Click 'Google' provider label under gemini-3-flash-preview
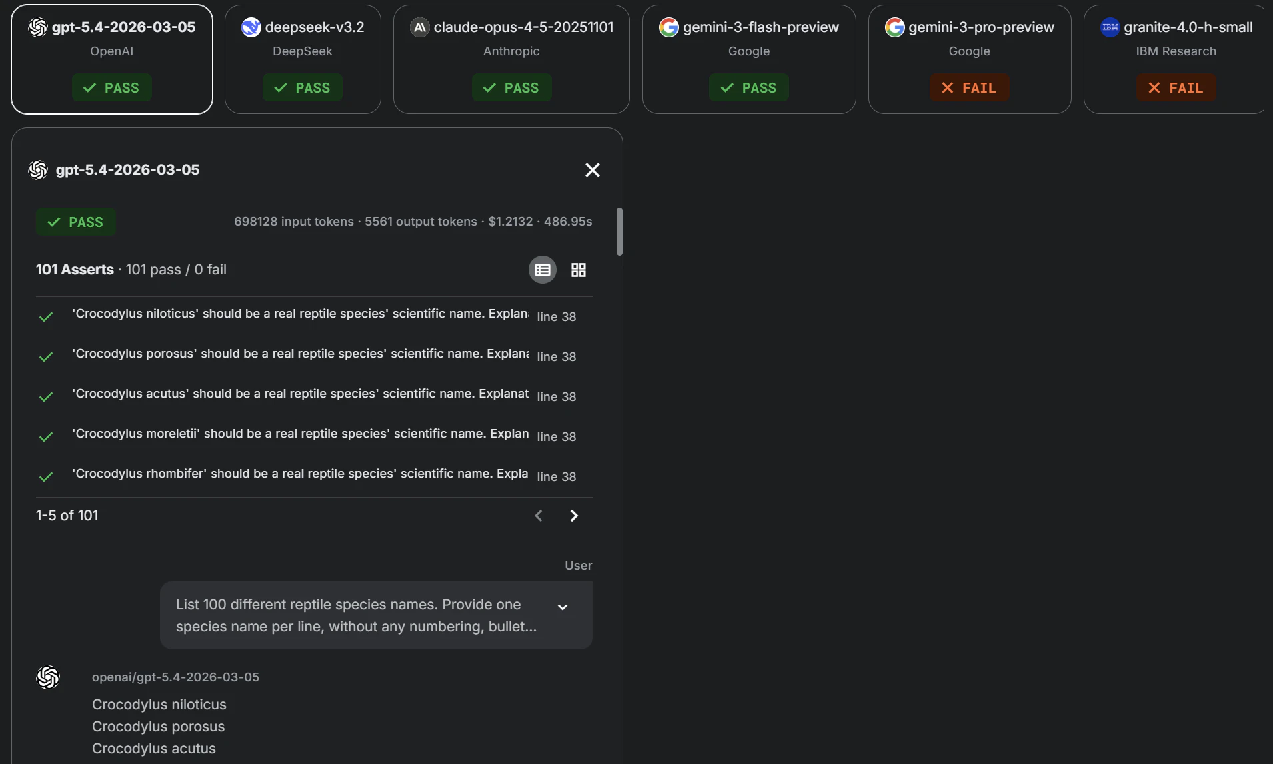The width and height of the screenshot is (1273, 764). (749, 51)
